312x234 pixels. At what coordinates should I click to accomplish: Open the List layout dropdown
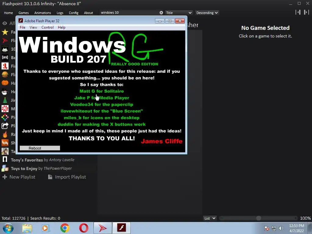coord(210,218)
